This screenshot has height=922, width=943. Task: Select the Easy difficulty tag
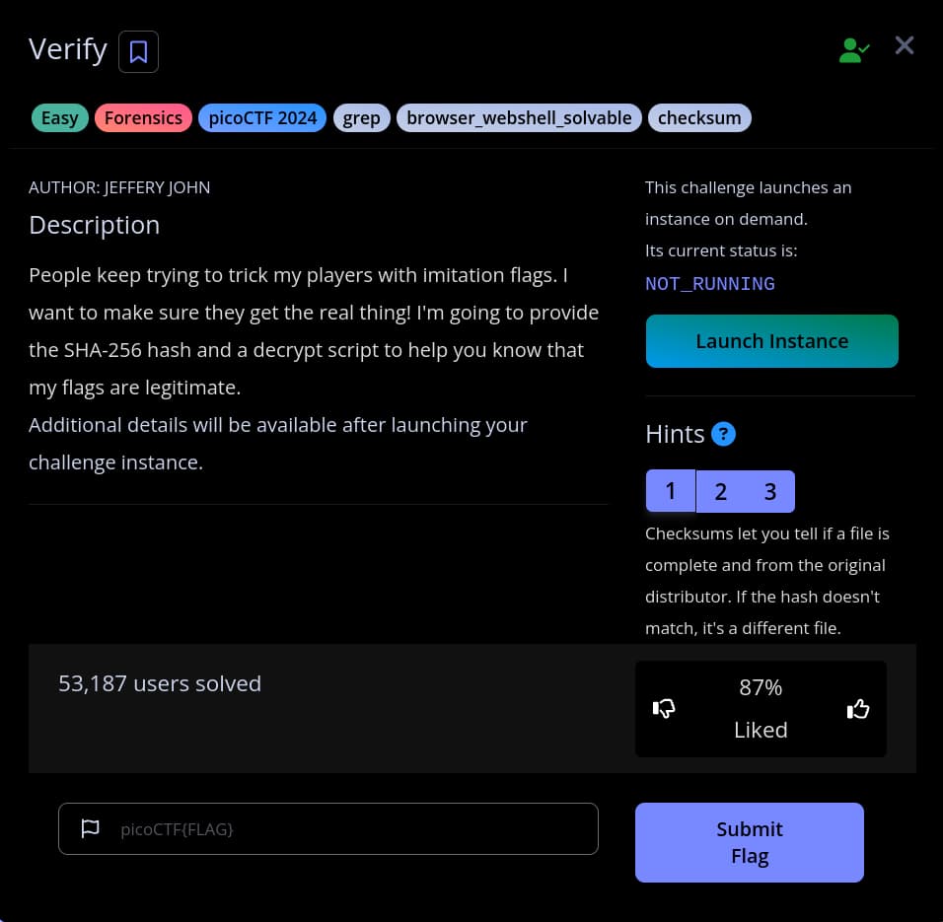(x=59, y=118)
